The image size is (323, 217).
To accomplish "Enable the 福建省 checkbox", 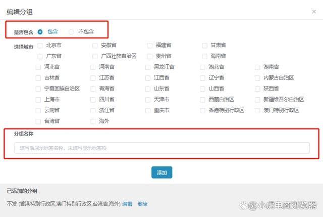I will click(150, 45).
